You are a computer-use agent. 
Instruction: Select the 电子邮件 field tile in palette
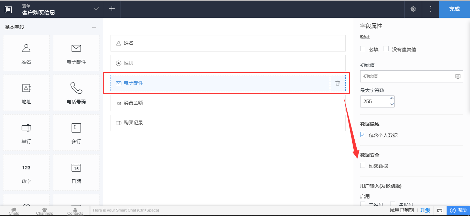[x=76, y=53]
